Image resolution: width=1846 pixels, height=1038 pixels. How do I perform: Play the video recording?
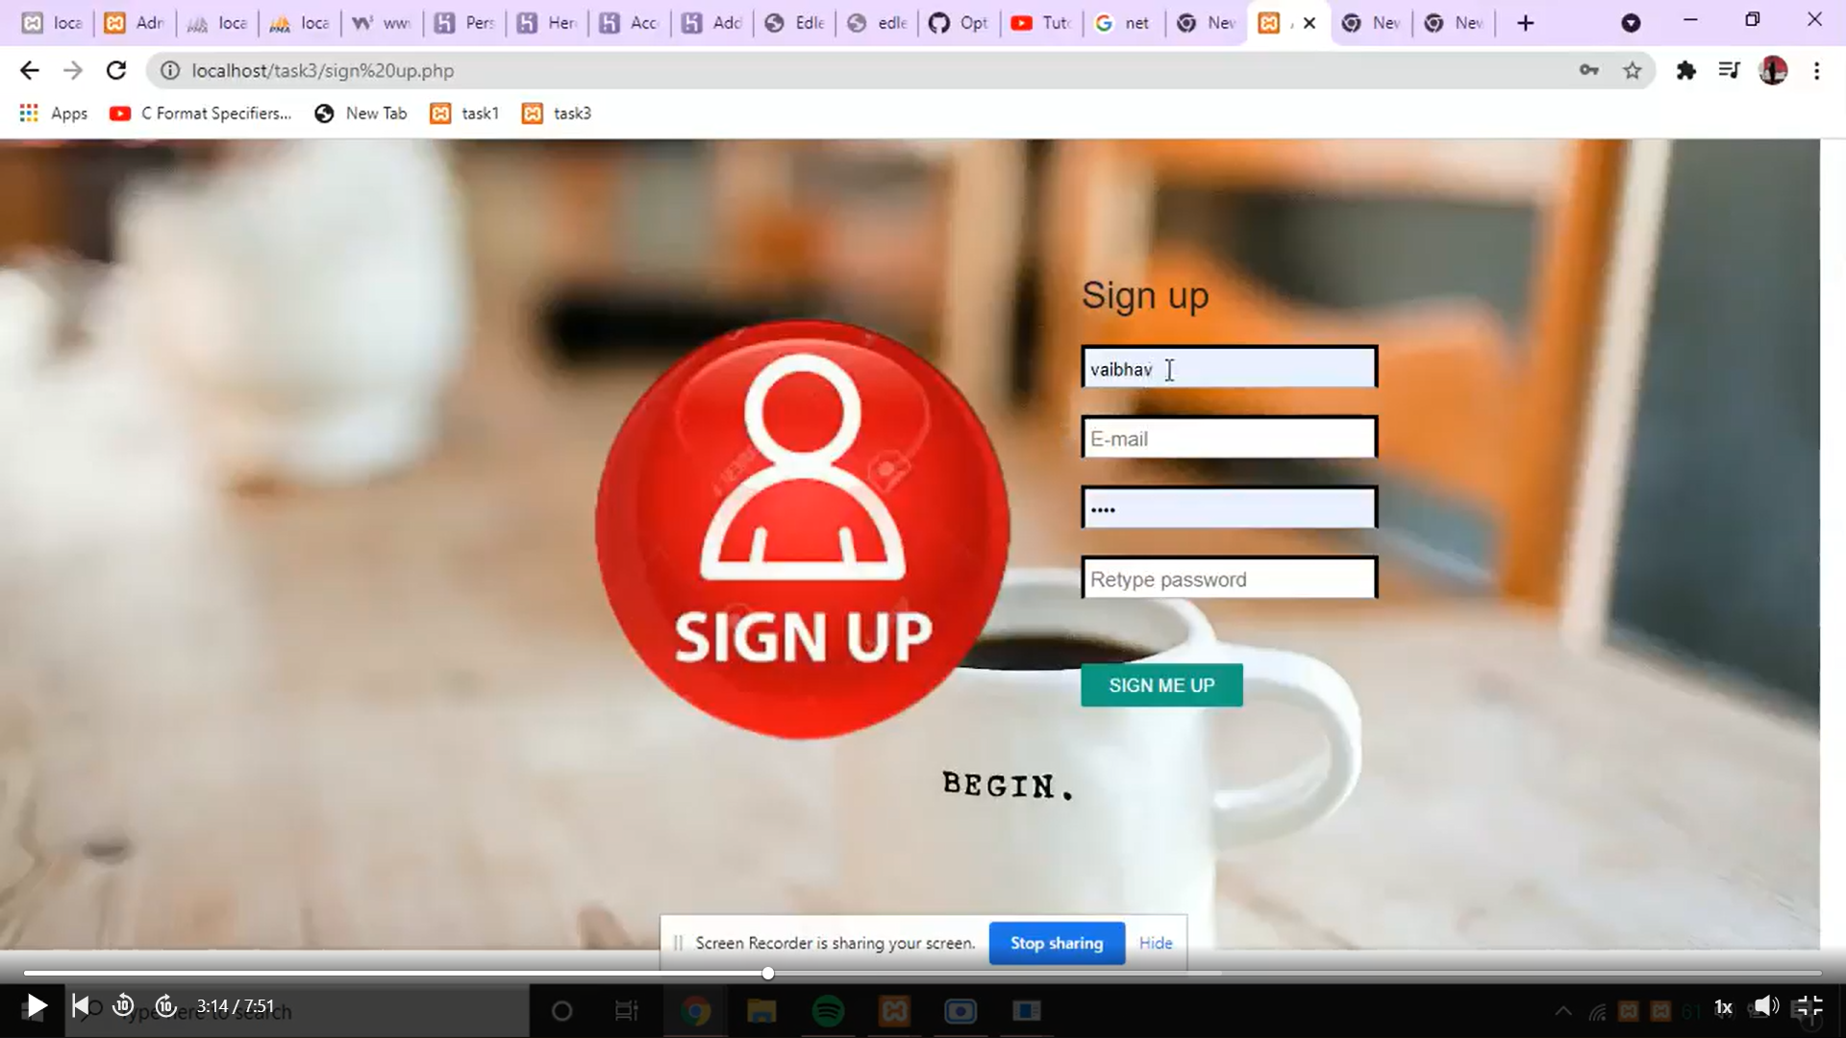(36, 1006)
